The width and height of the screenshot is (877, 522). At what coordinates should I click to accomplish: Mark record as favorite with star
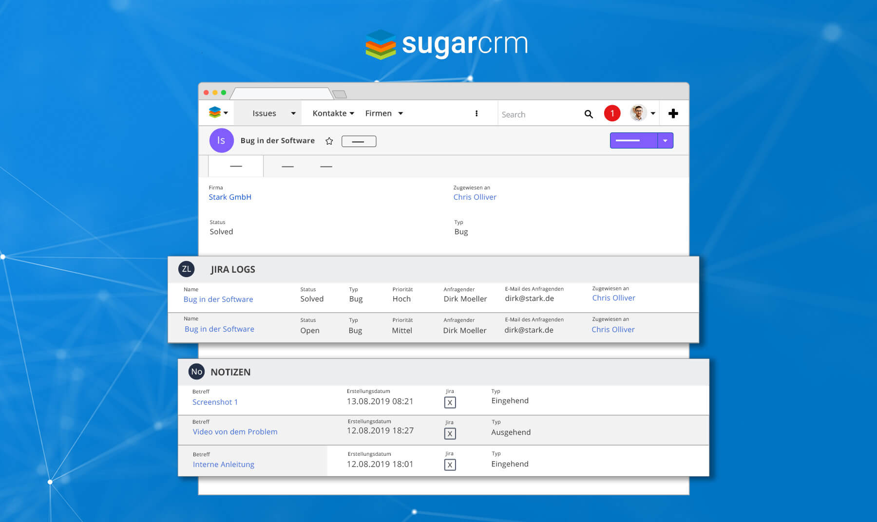click(329, 141)
